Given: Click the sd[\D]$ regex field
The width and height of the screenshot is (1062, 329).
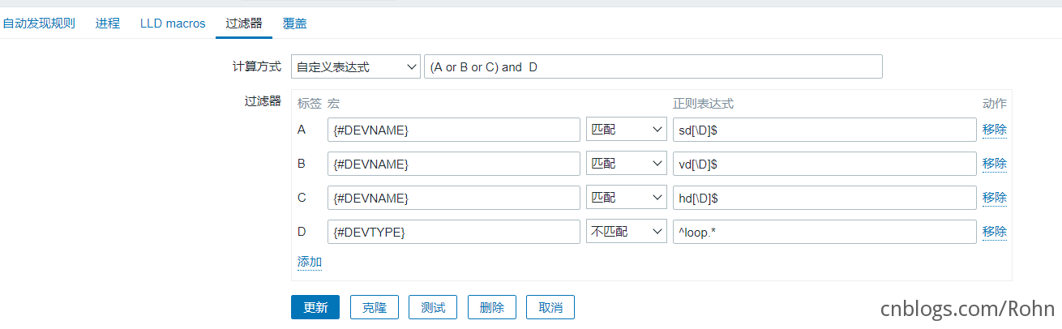Looking at the screenshot, I should [x=824, y=130].
